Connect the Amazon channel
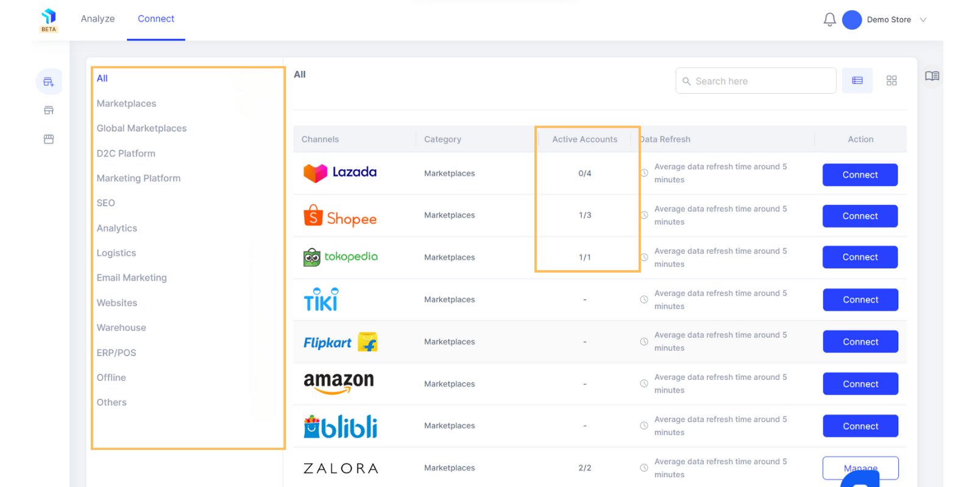975x487 pixels. click(860, 384)
